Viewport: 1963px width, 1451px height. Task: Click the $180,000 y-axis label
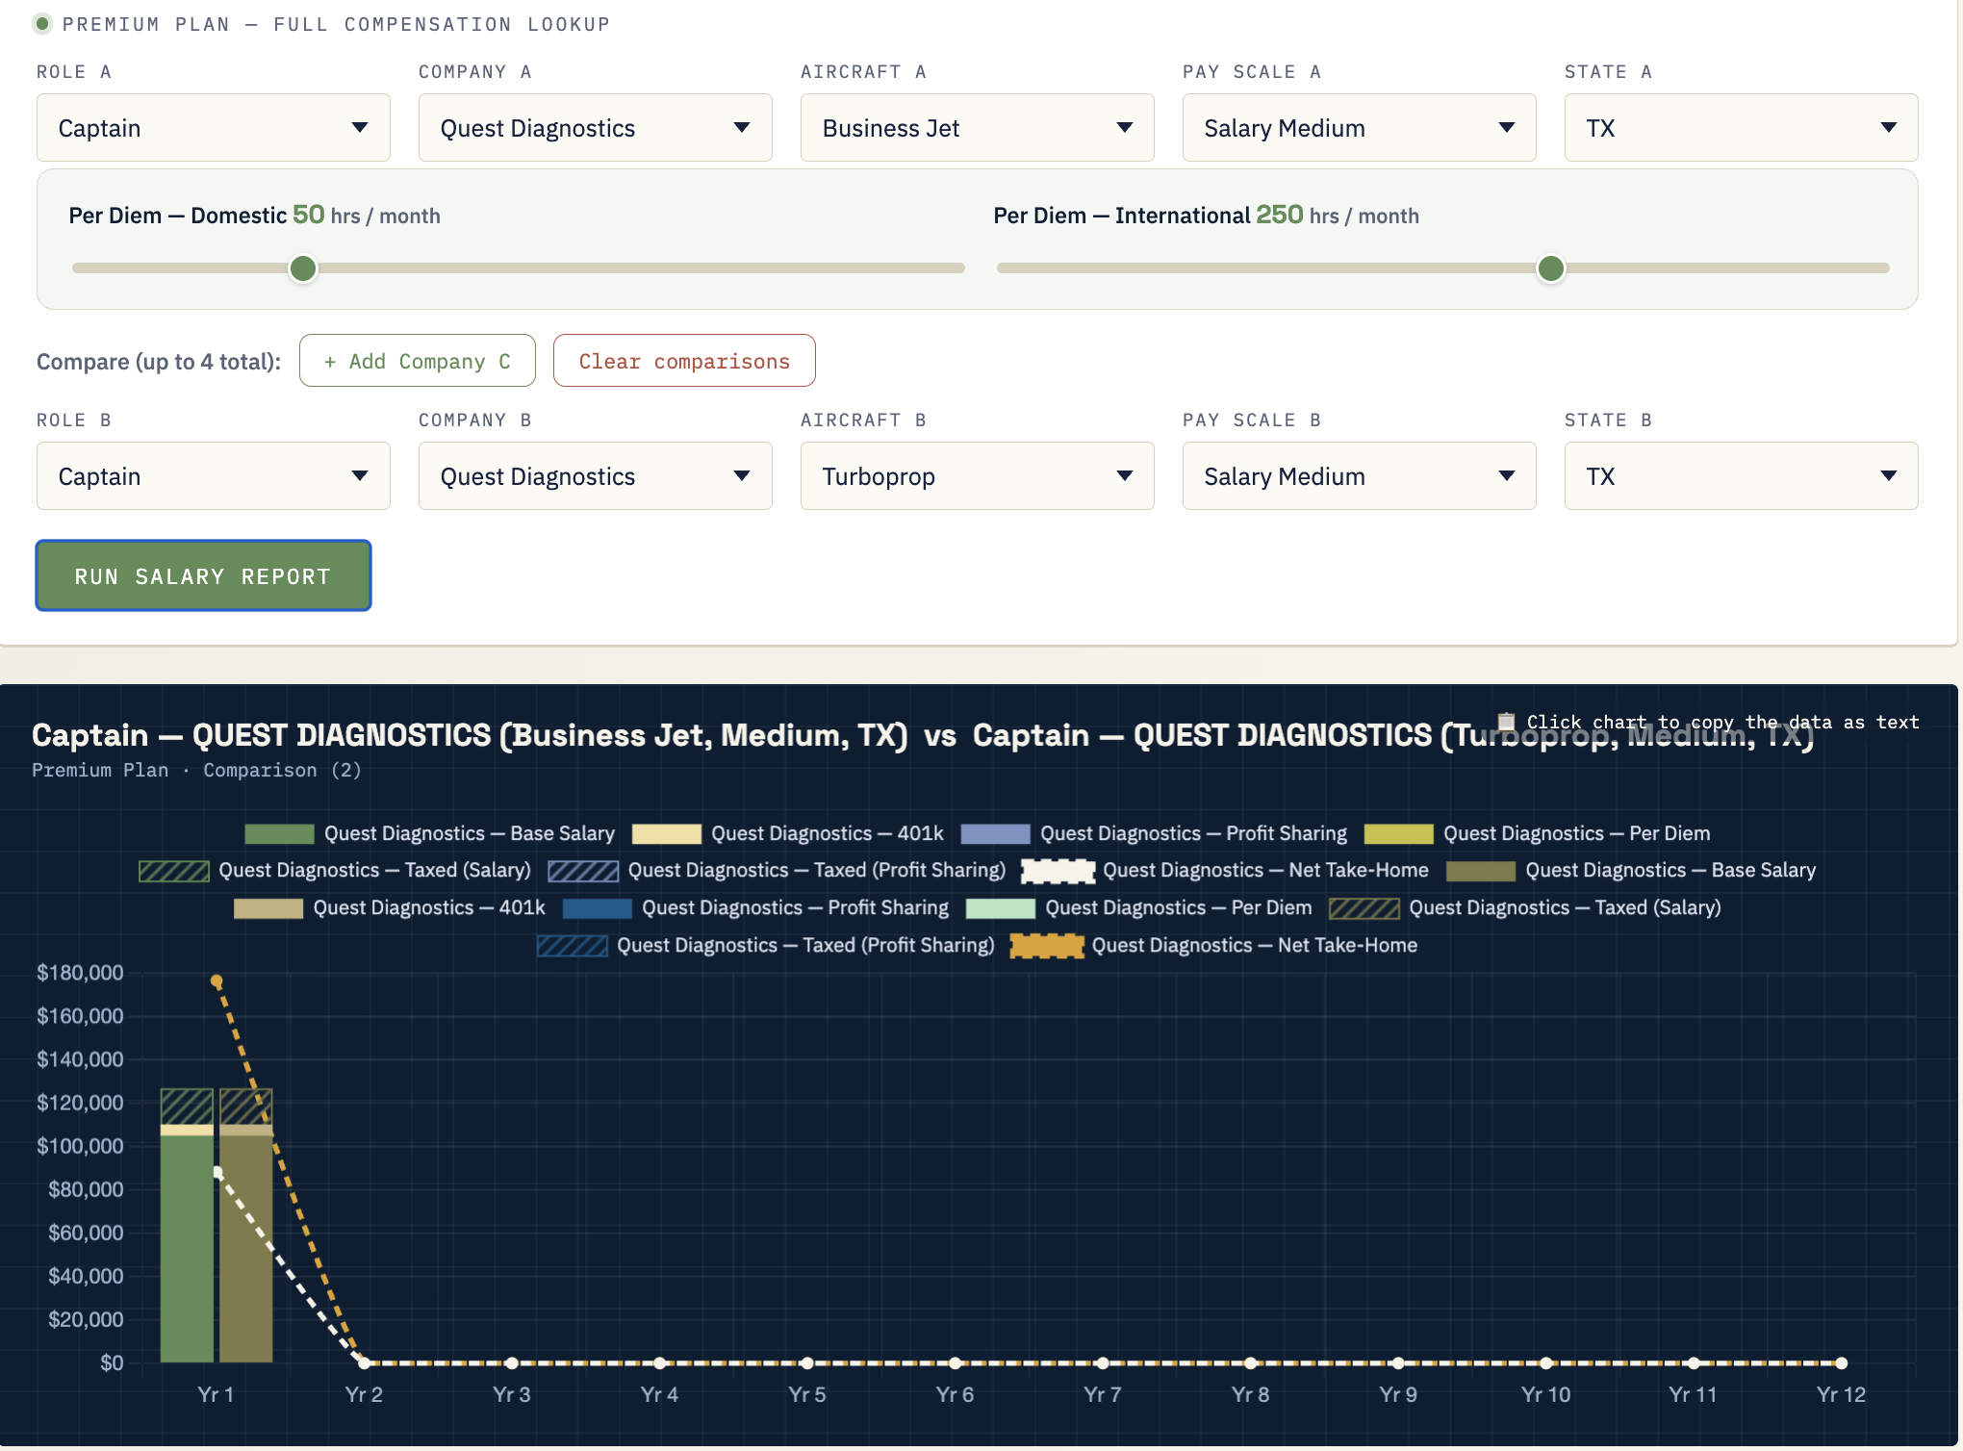pyautogui.click(x=80, y=973)
